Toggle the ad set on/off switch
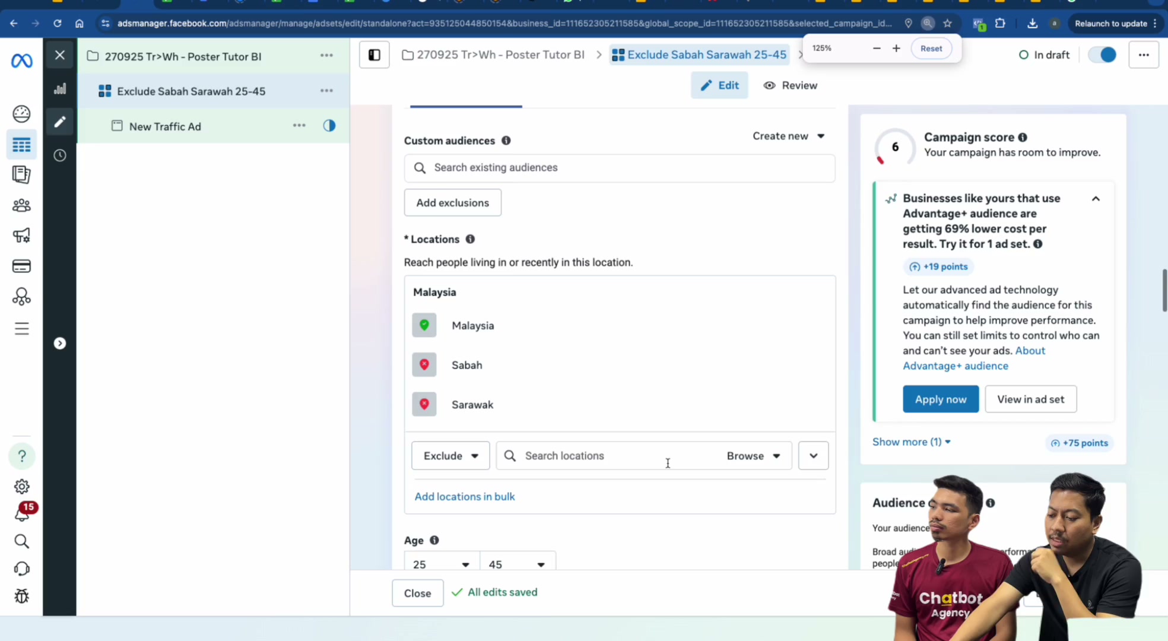 click(1103, 55)
